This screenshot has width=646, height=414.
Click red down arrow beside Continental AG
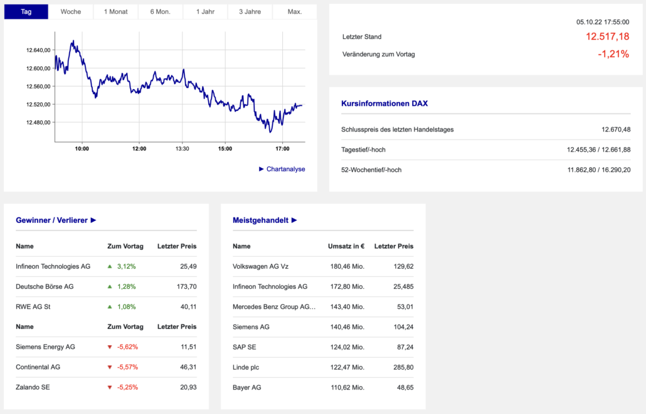coord(110,367)
